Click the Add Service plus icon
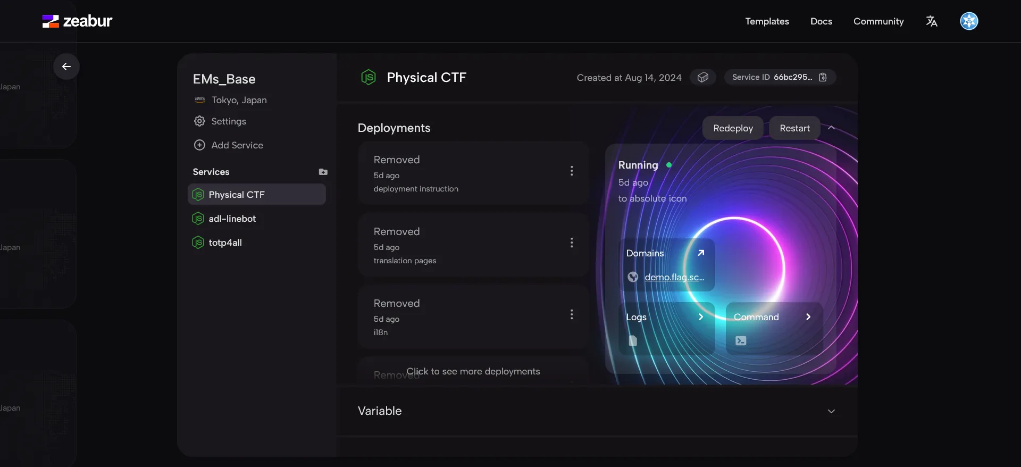 pos(199,145)
